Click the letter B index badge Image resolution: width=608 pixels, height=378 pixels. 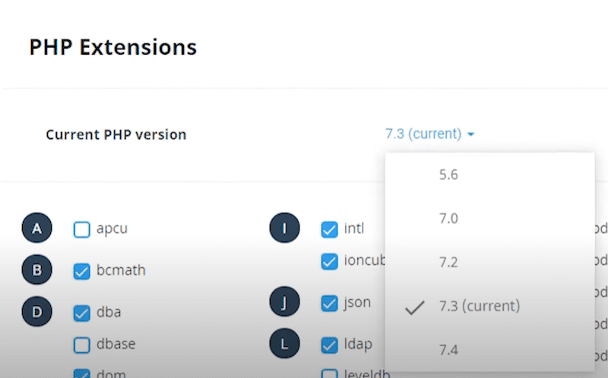tap(36, 270)
